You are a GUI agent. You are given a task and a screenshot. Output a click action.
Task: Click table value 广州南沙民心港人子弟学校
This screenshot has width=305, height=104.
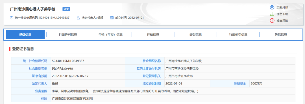pyautogui.click(x=184, y=61)
